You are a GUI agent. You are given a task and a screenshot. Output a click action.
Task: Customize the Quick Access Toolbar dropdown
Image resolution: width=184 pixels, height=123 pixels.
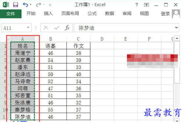coord(50,5)
